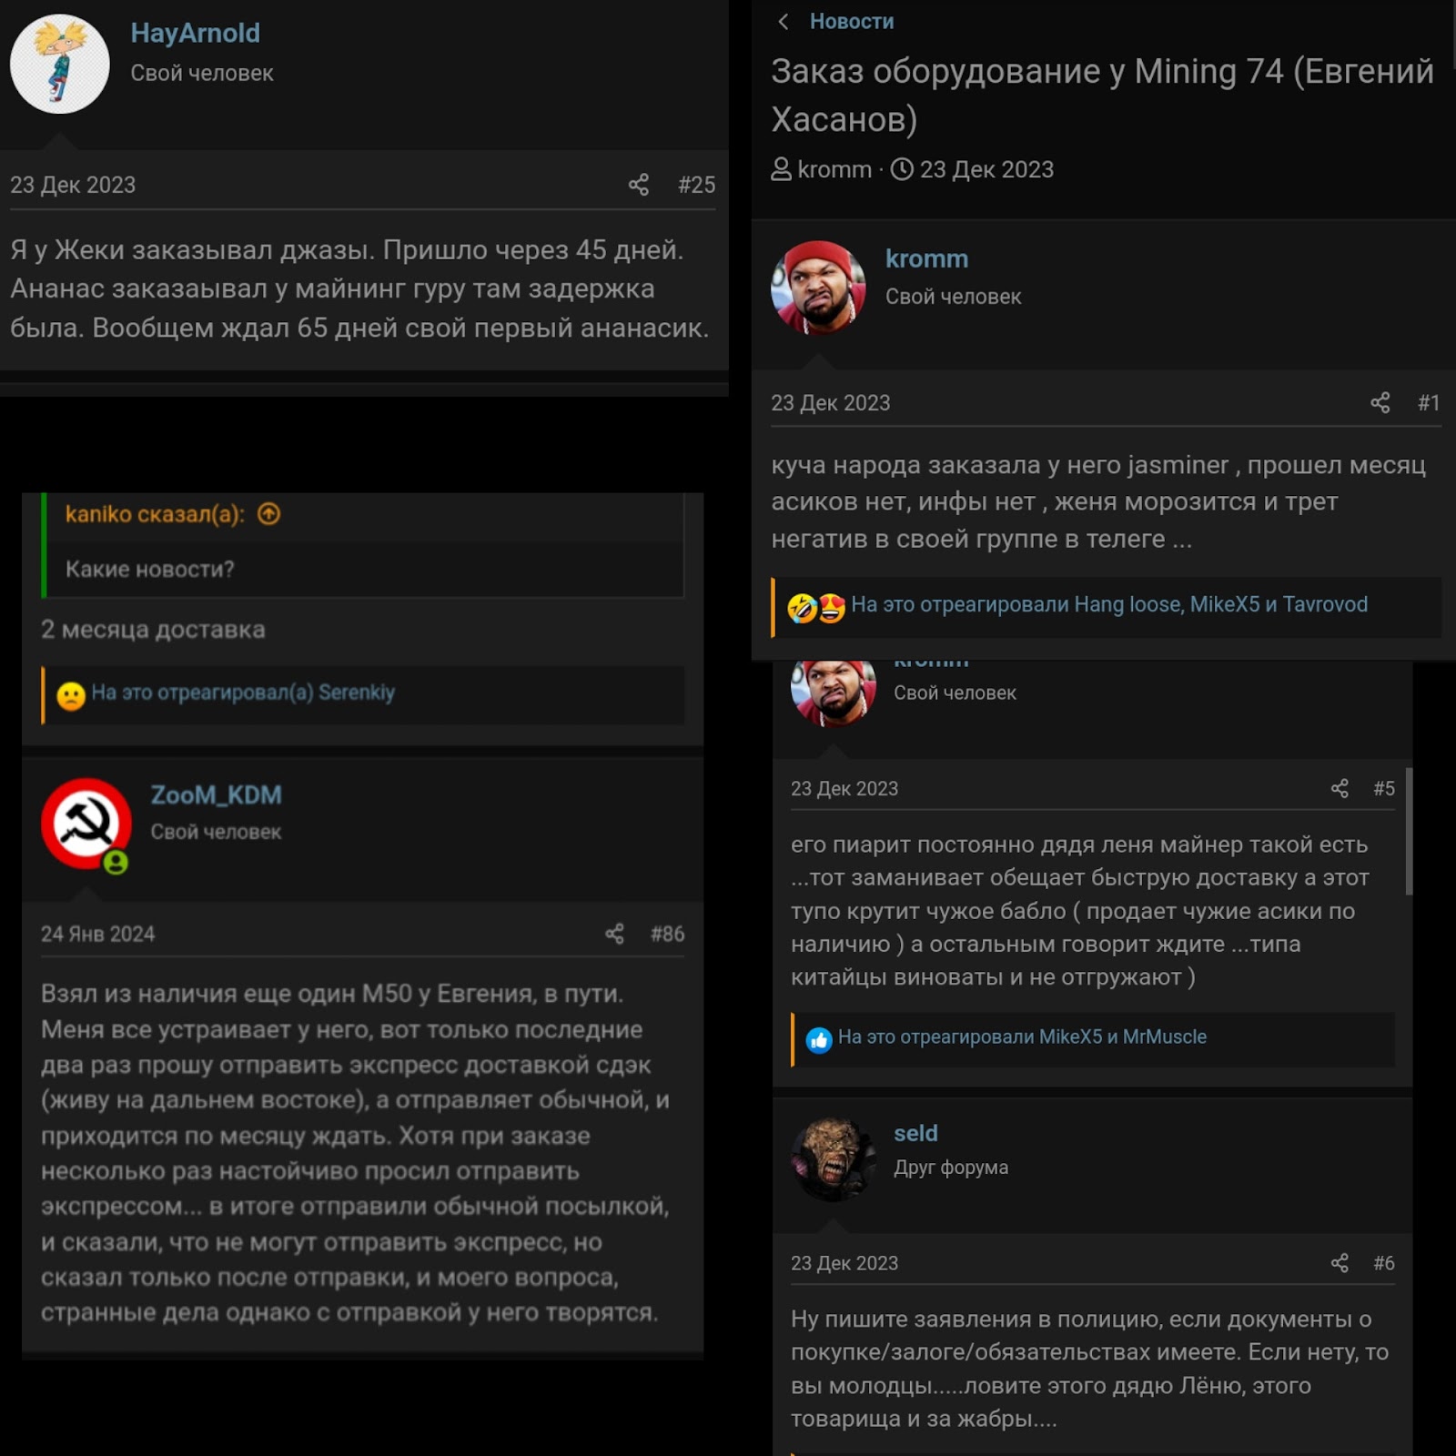View reactions from Hang loose, MikeX5 and Tavrovod
This screenshot has height=1456, width=1456.
click(1108, 604)
